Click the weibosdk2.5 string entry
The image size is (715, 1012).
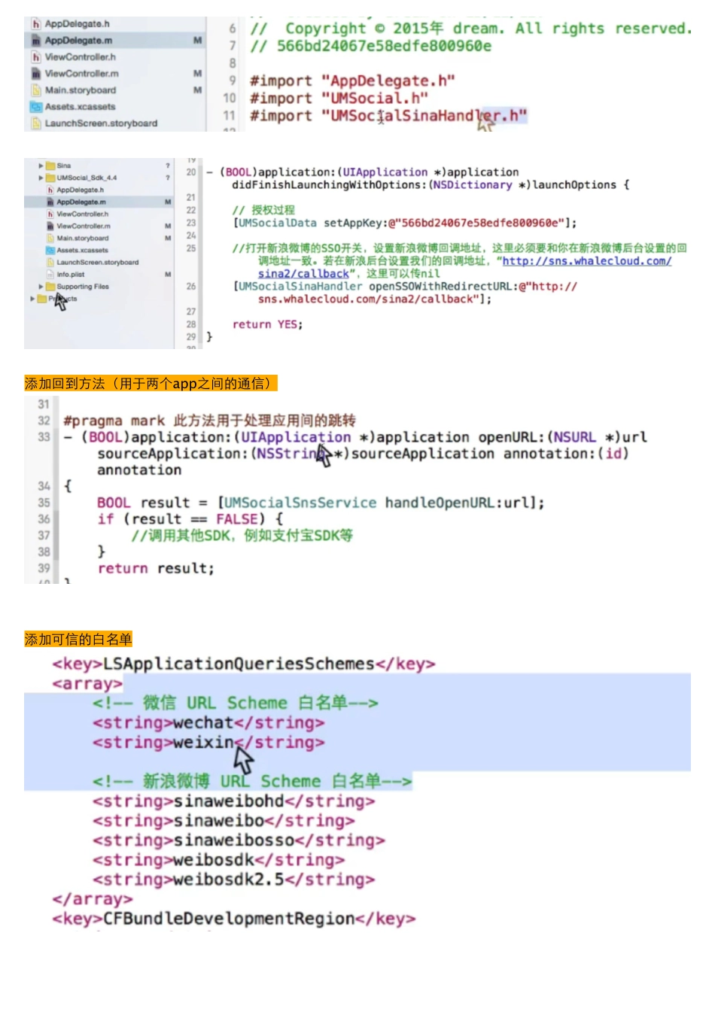(x=233, y=880)
